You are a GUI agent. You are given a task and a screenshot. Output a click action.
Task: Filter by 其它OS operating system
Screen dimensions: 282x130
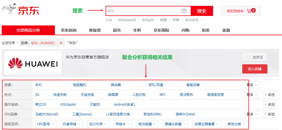41,104
